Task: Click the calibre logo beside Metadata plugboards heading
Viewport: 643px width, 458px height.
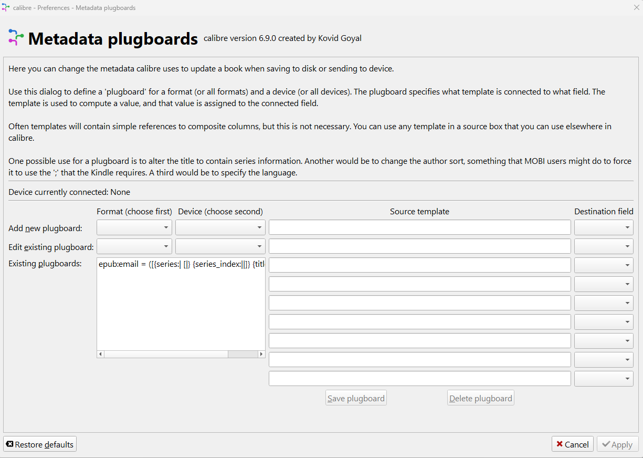Action: coord(16,38)
